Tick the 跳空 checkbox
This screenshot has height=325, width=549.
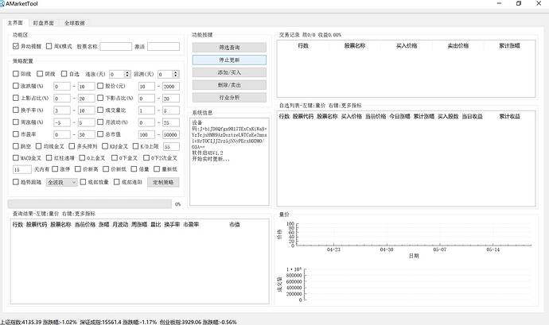click(15, 146)
